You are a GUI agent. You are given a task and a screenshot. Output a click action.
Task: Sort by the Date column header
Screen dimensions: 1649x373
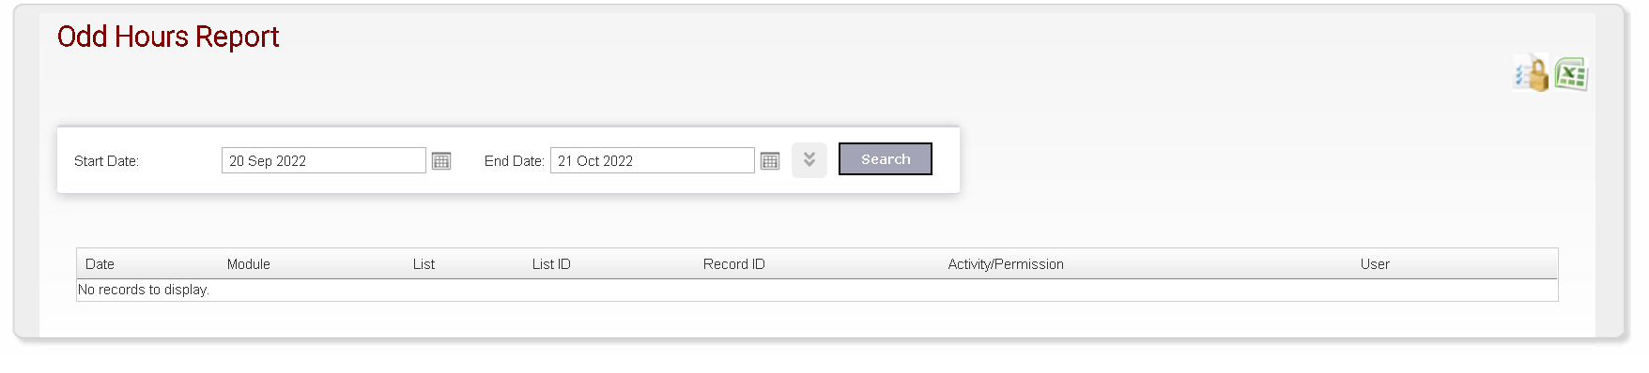point(100,264)
